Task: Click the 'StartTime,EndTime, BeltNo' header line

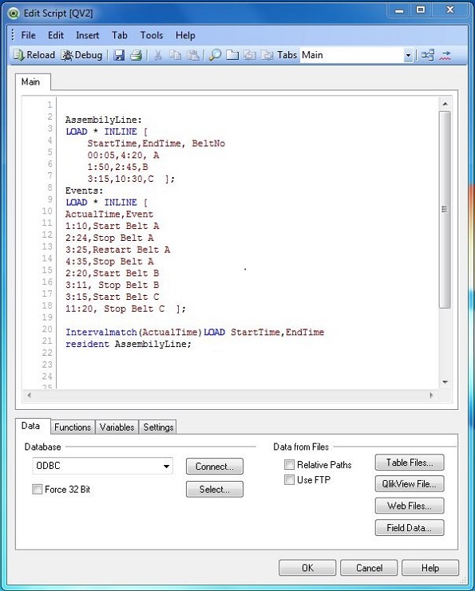Action: tap(156, 144)
